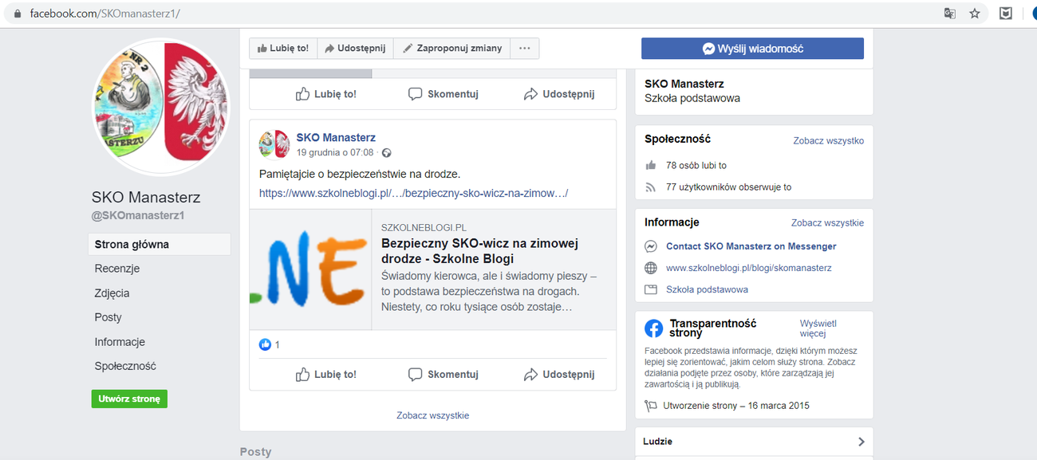1037x460 pixels.
Task: Open the small SKO Manasterz avatar in the post
Action: [x=274, y=144]
